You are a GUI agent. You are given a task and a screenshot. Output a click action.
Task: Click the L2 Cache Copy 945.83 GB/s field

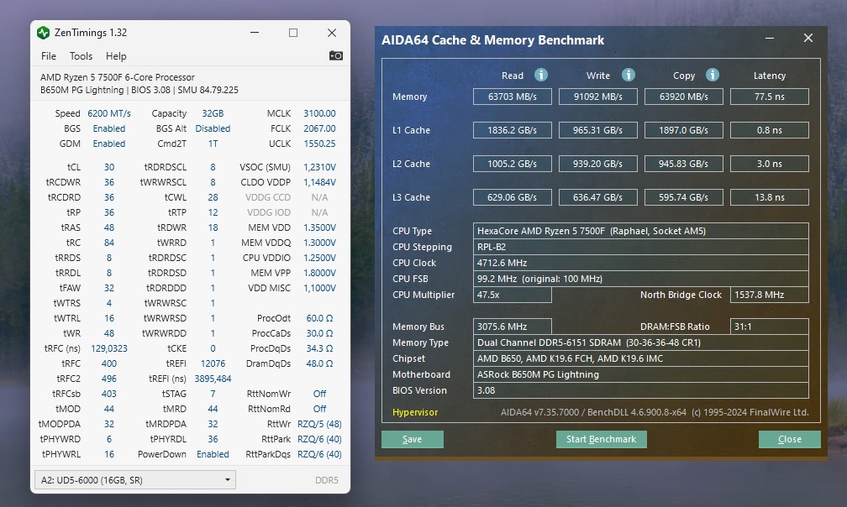pyautogui.click(x=684, y=164)
